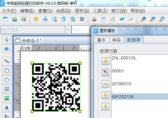Expand the font name dropdown arrow

tap(68, 30)
